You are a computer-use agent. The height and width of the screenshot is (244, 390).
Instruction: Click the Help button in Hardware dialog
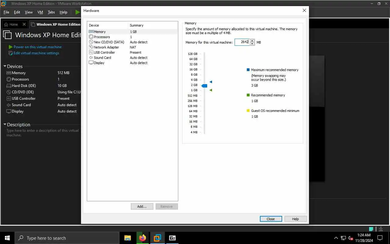pyautogui.click(x=295, y=219)
